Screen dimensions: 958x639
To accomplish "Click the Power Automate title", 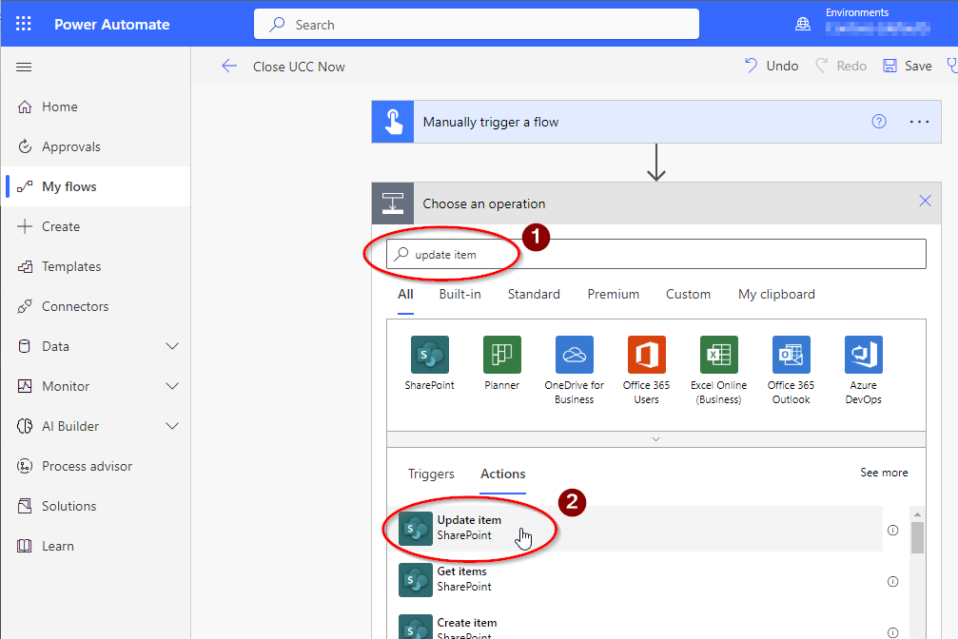I will (112, 25).
